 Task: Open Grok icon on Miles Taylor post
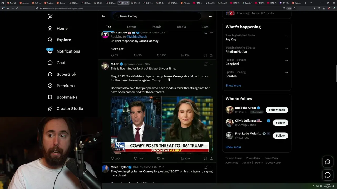point(206,167)
